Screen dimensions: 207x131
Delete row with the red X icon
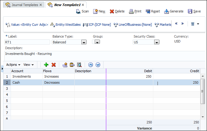coord(54,65)
